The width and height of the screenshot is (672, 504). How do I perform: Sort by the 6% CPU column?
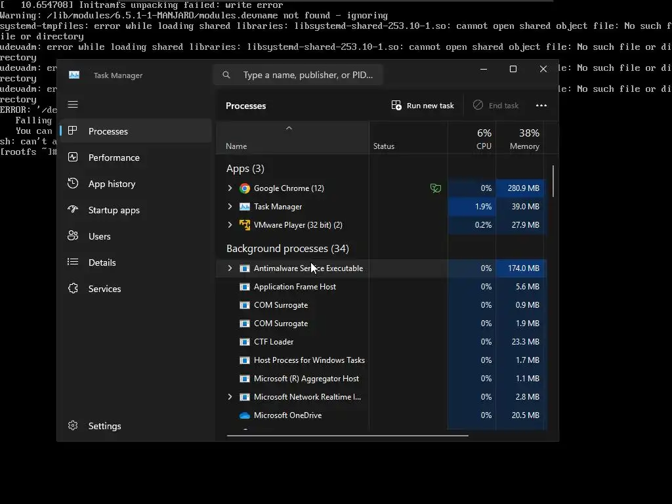pos(472,138)
